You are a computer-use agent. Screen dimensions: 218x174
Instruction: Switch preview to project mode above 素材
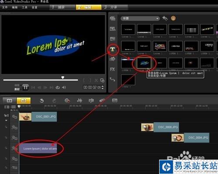tap(17, 85)
